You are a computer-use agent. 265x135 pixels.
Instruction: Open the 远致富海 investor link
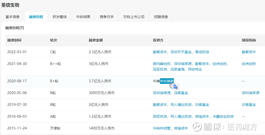click(178, 69)
